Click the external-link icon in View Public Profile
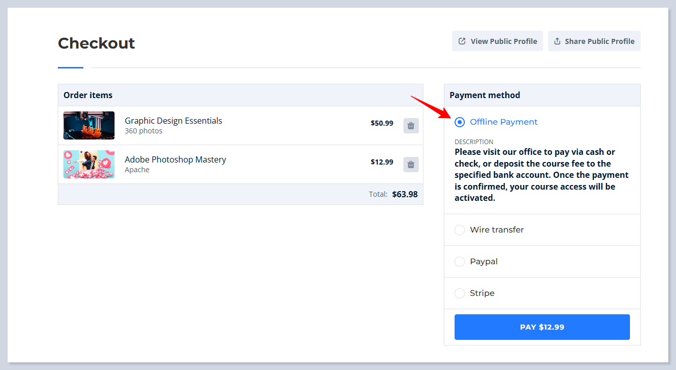This screenshot has height=370, width=676. (x=462, y=41)
